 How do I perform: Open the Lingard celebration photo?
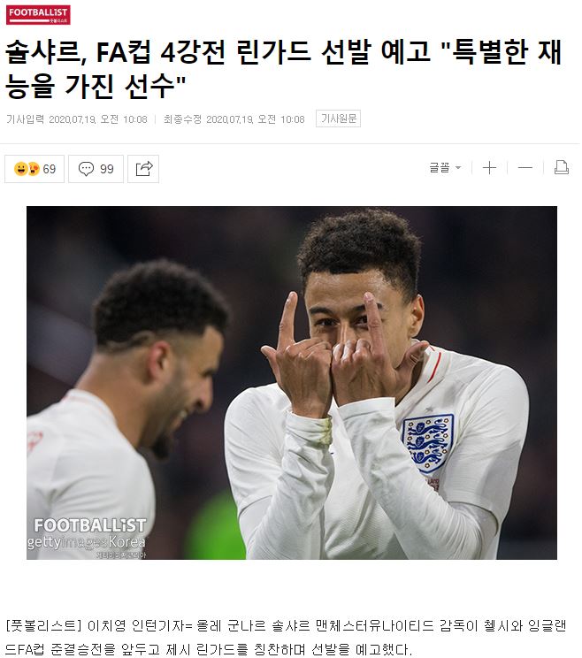tap(292, 383)
